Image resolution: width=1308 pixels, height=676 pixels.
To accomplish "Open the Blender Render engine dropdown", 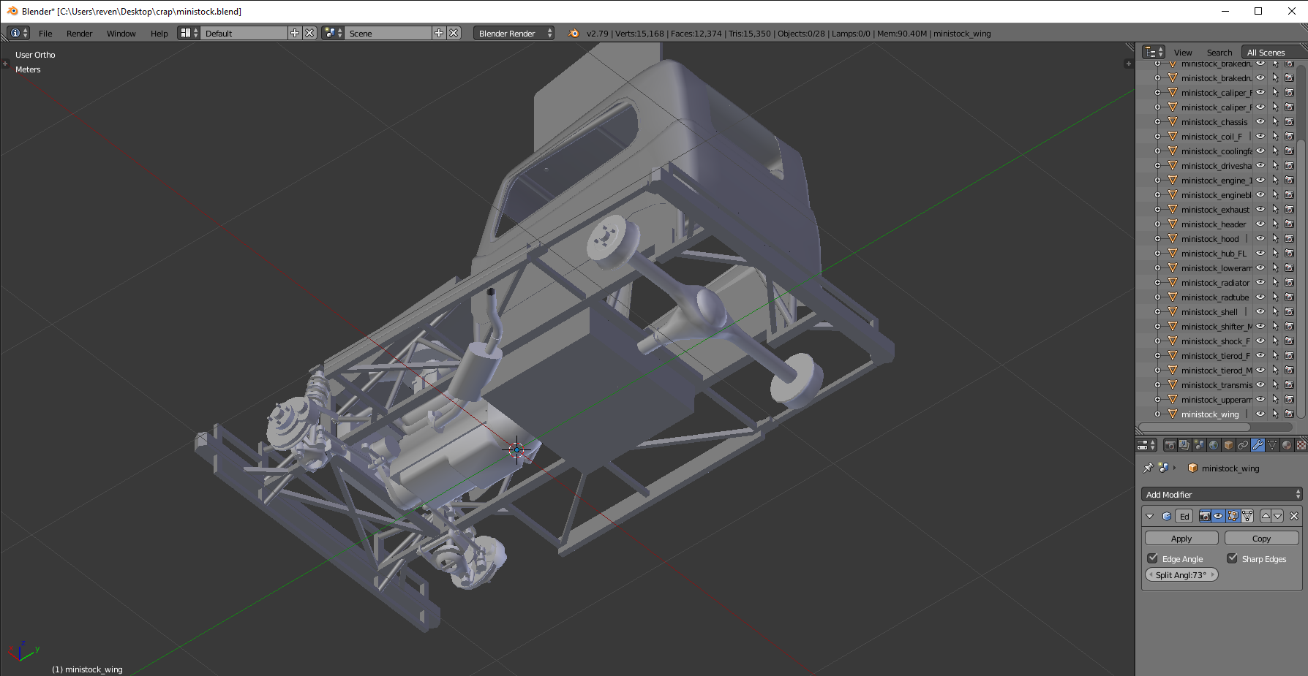I will pos(514,33).
